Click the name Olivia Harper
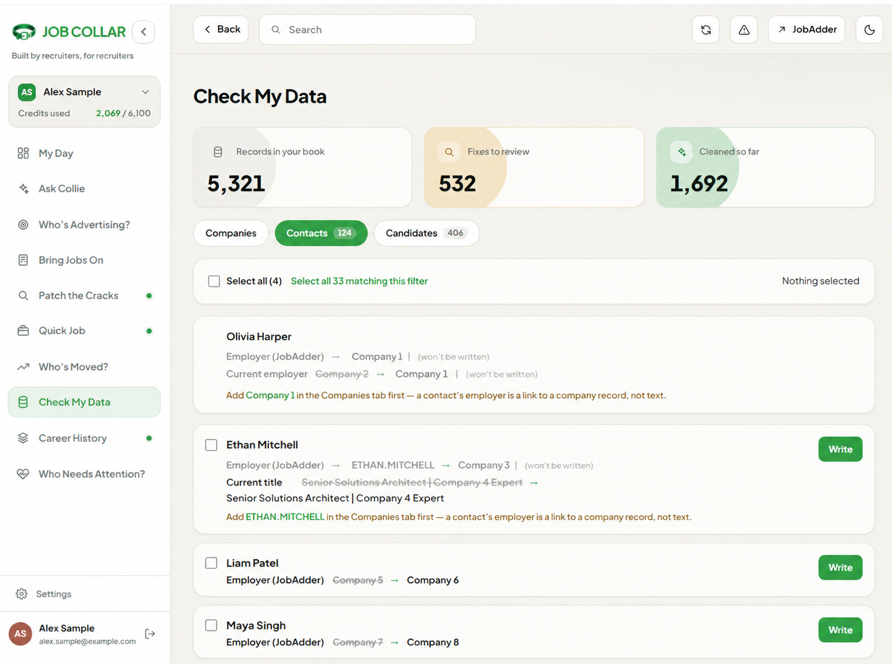Image resolution: width=892 pixels, height=664 pixels. (258, 337)
